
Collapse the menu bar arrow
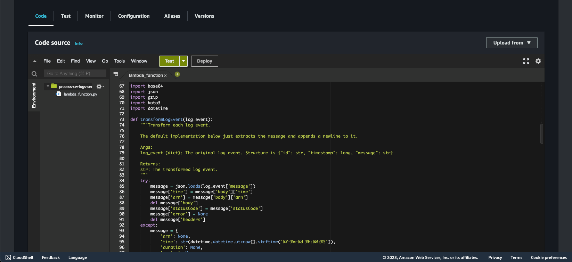(35, 61)
